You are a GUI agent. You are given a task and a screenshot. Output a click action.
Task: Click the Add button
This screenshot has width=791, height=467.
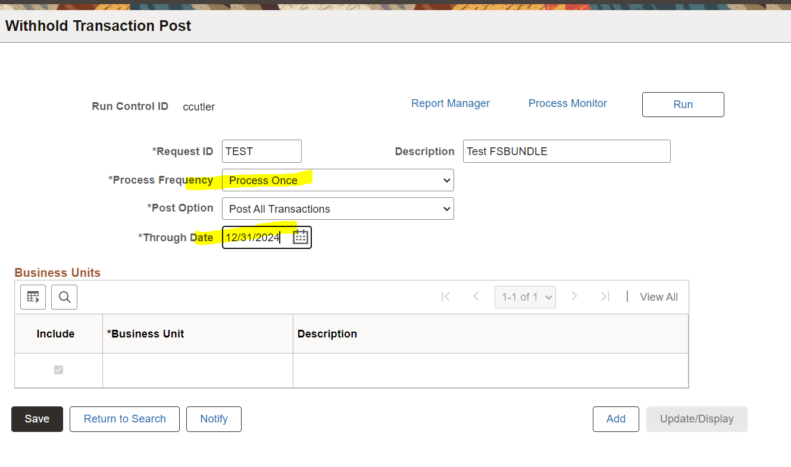(615, 419)
